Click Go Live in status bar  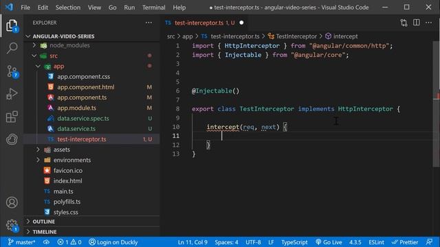point(329,242)
